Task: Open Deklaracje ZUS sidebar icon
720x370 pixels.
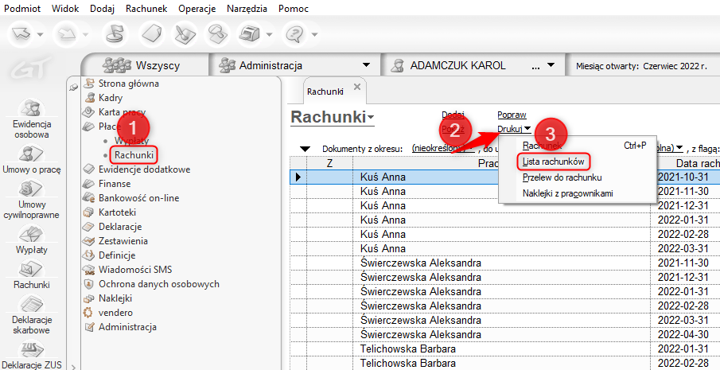Action: point(32,353)
